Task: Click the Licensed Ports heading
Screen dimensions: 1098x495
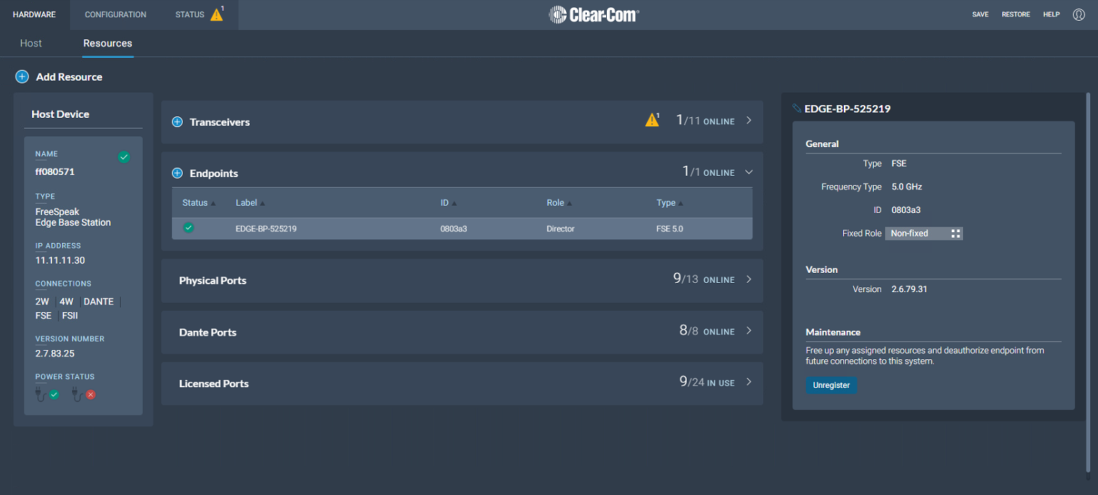Action: point(214,384)
